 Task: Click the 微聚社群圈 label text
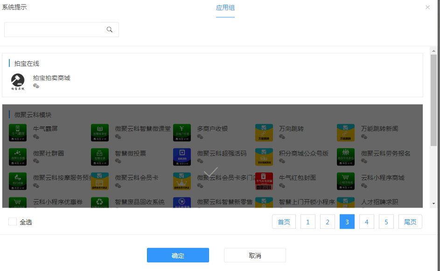(49, 153)
